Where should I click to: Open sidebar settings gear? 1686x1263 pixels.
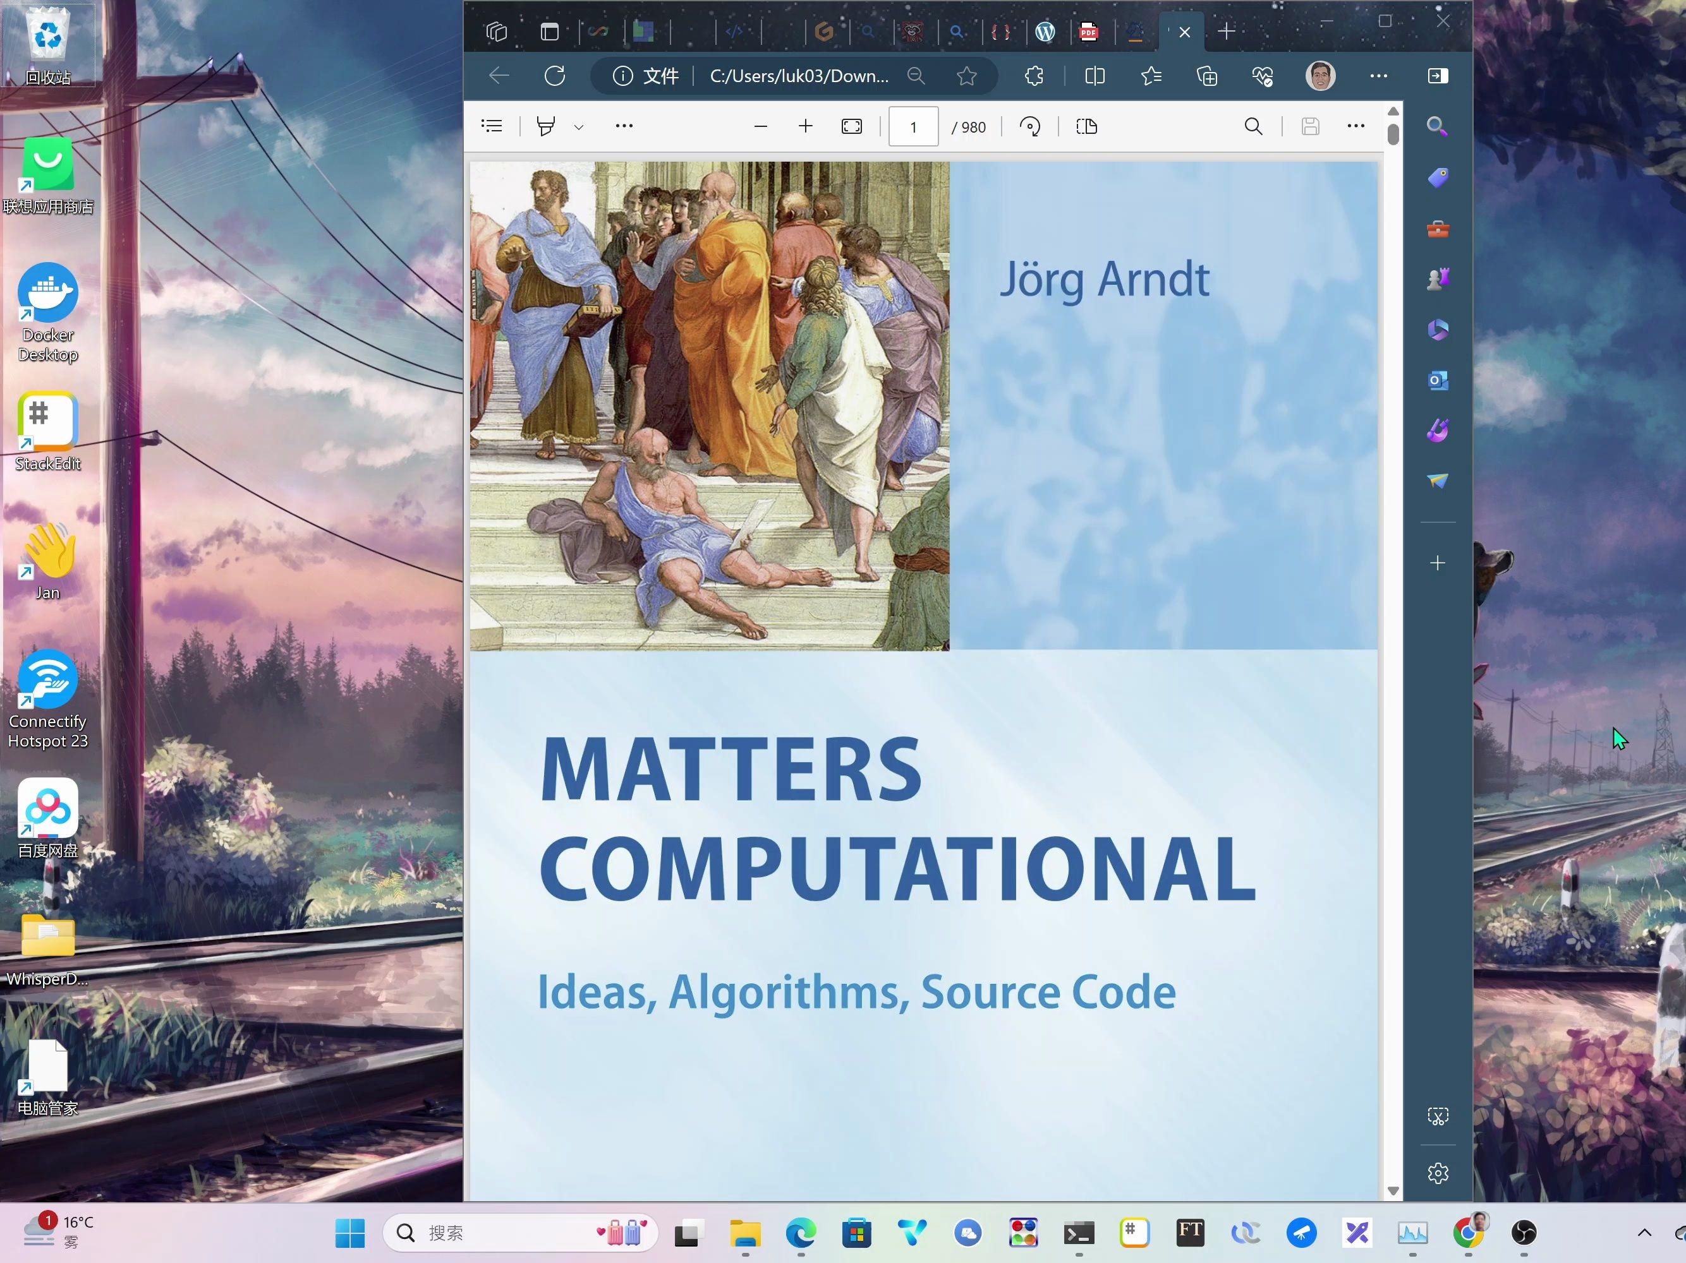[1438, 1173]
